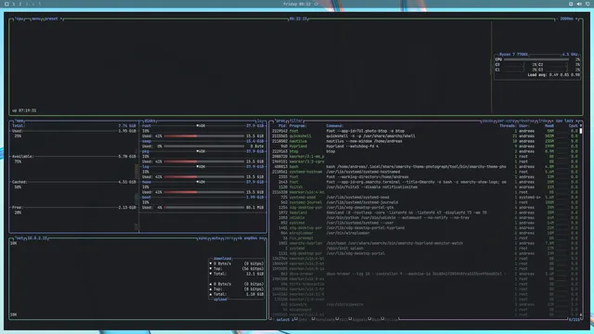Click terminate option at proc bottom
Screen dimensions: 594x334
pyautogui.click(x=325, y=319)
